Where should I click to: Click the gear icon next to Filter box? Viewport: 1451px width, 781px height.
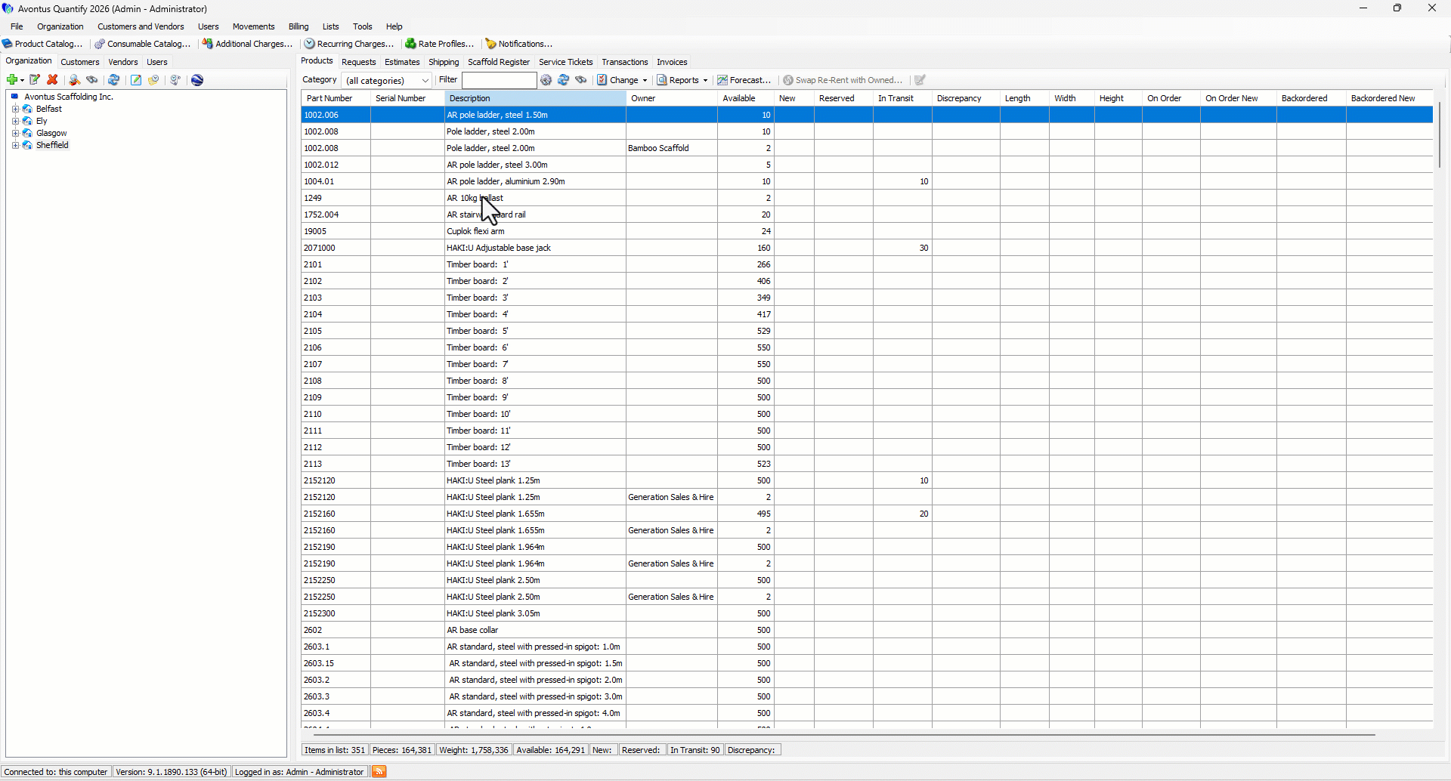[546, 80]
